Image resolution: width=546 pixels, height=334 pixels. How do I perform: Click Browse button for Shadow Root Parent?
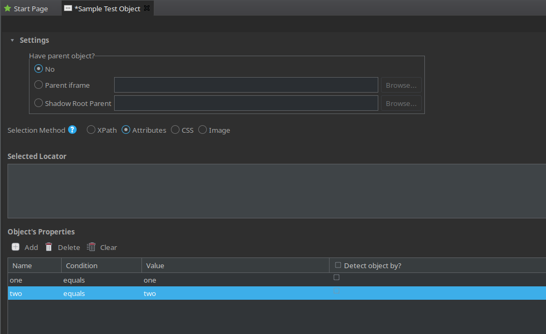point(401,103)
